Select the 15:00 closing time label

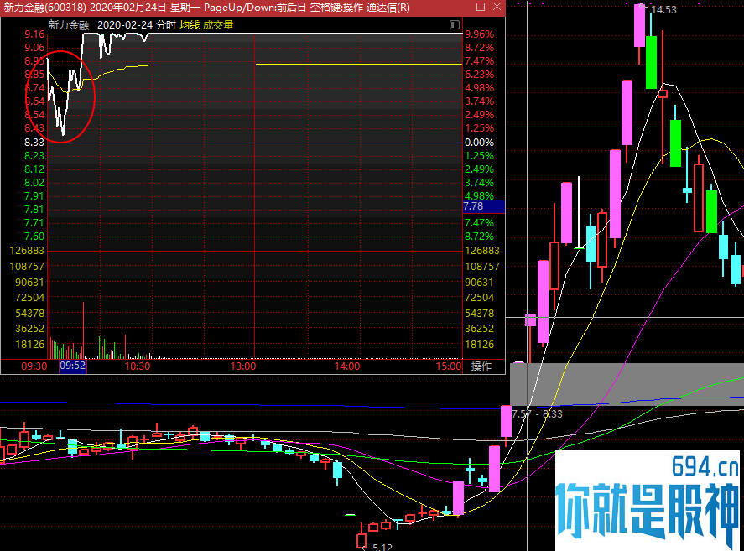click(x=449, y=366)
